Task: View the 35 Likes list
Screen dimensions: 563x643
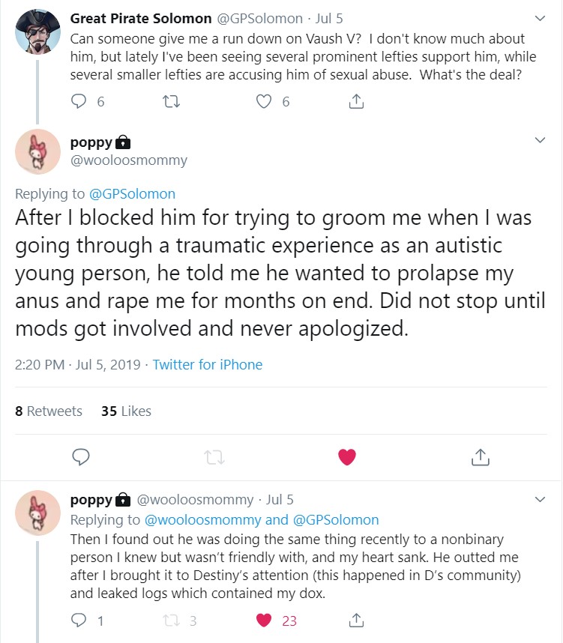Action: click(126, 411)
